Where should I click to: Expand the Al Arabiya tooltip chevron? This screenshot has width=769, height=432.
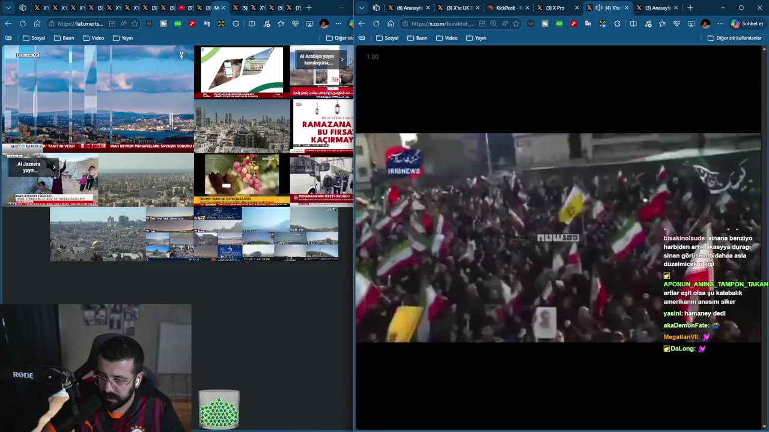coord(342,59)
